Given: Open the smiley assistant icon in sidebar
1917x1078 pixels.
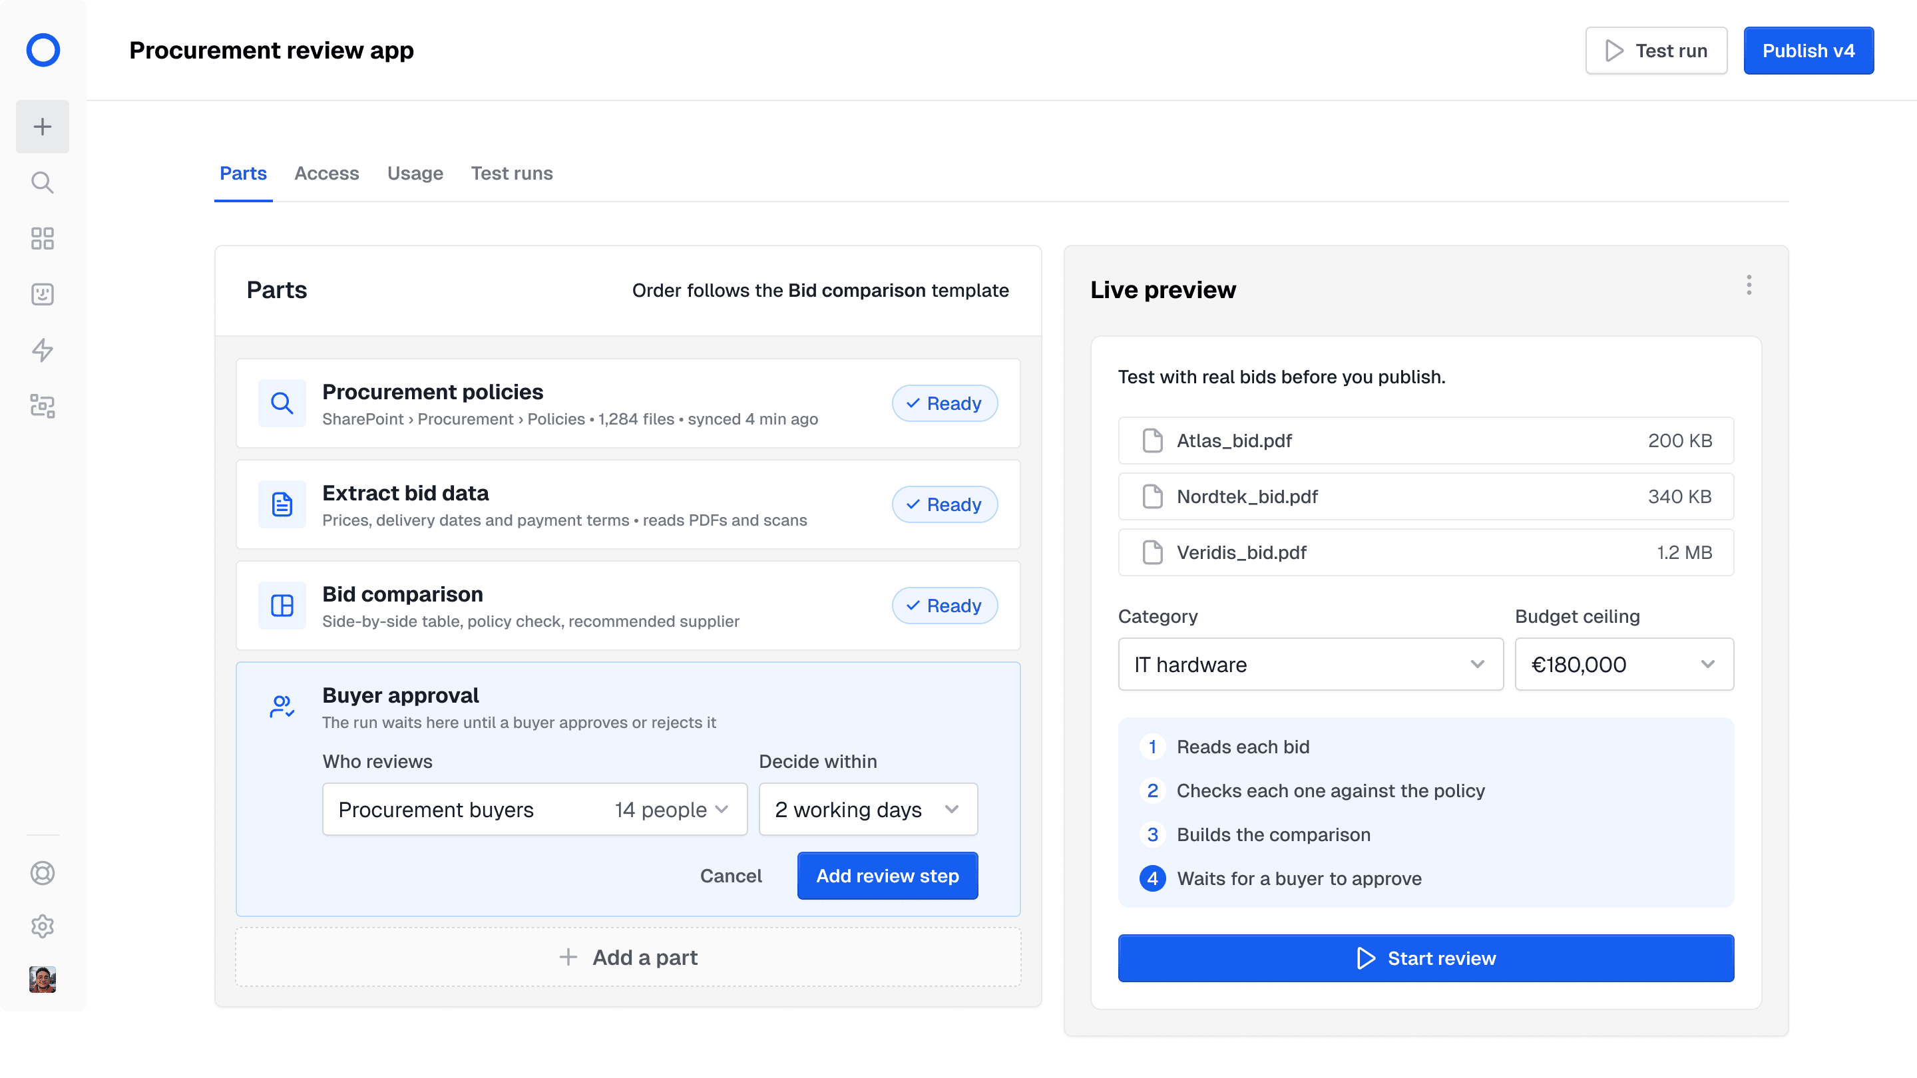Looking at the screenshot, I should (43, 294).
